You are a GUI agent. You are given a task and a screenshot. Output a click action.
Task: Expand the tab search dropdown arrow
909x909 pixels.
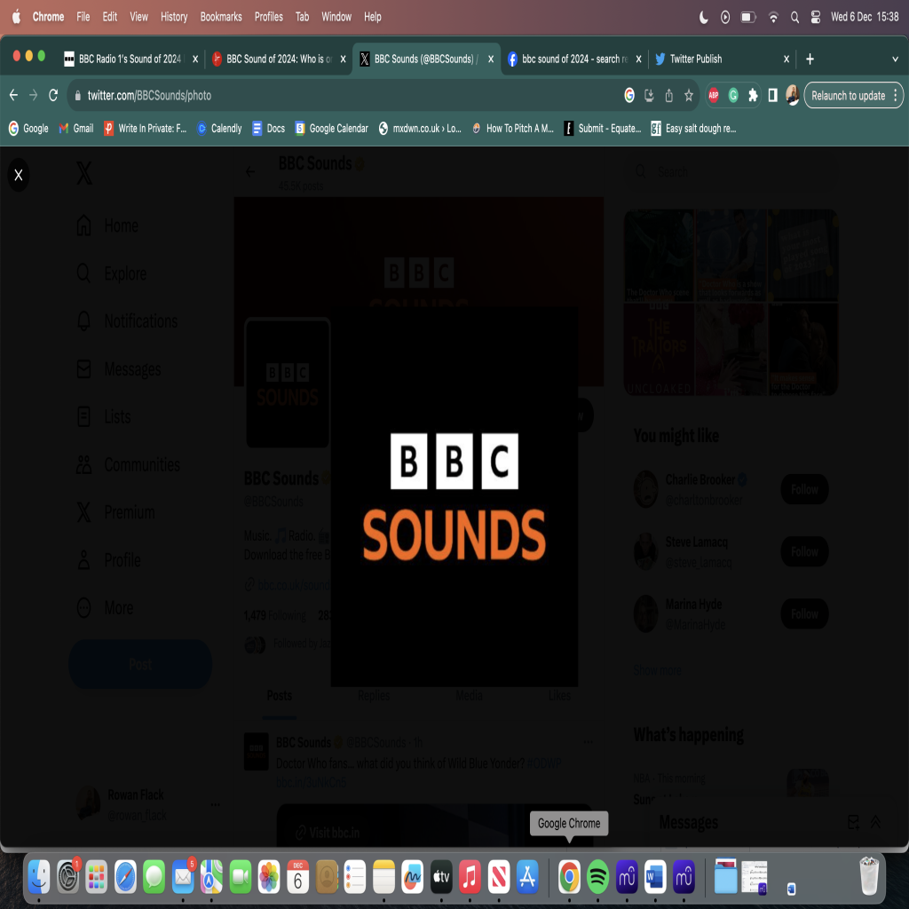895,59
